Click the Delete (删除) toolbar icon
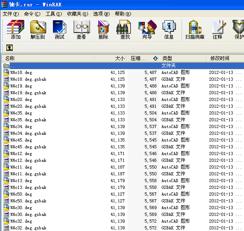Image resolution: width=244 pixels, height=231 pixels. 103,29
